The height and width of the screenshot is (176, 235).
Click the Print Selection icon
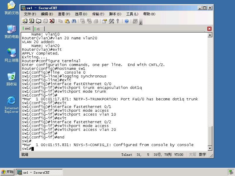pyautogui.click(x=89, y=21)
